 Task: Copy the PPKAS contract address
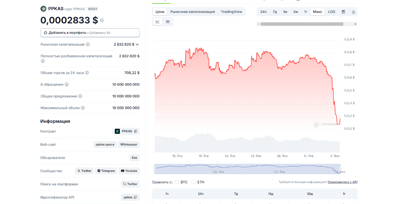click(136, 131)
